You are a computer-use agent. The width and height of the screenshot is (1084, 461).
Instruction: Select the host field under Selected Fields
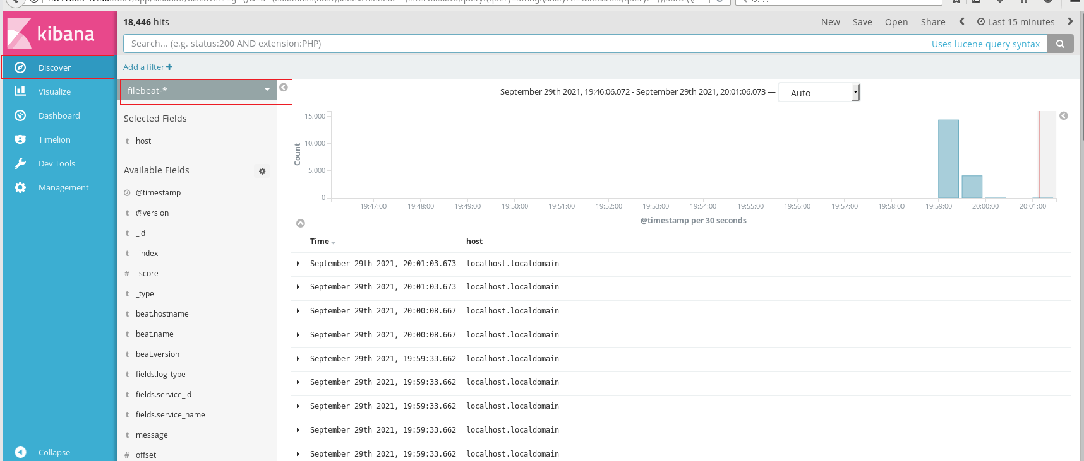(x=143, y=141)
